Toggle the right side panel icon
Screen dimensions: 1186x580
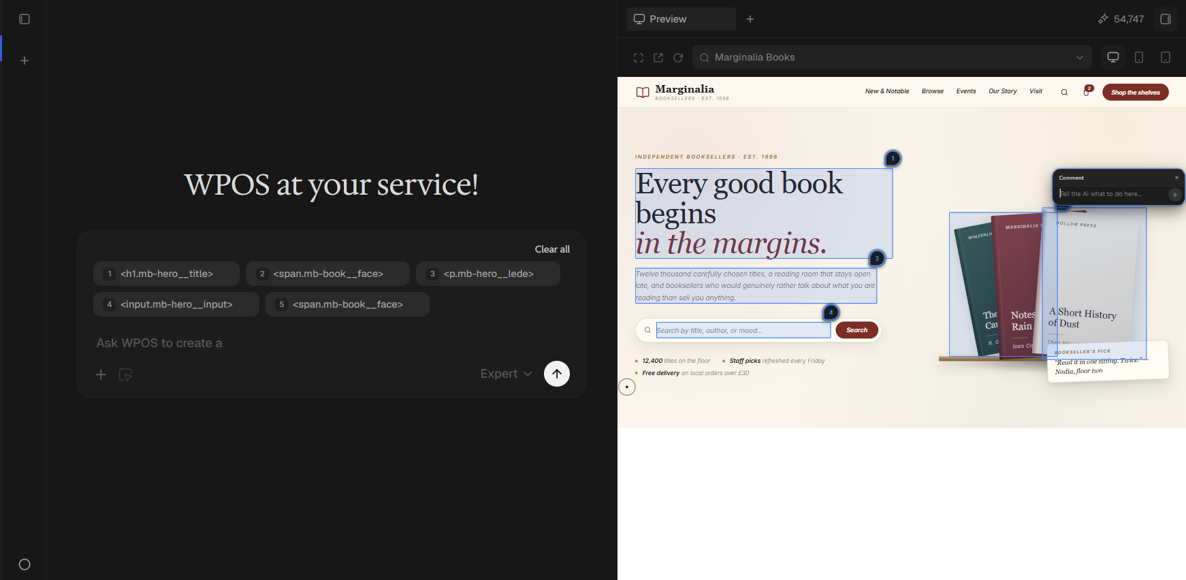[x=1166, y=19]
